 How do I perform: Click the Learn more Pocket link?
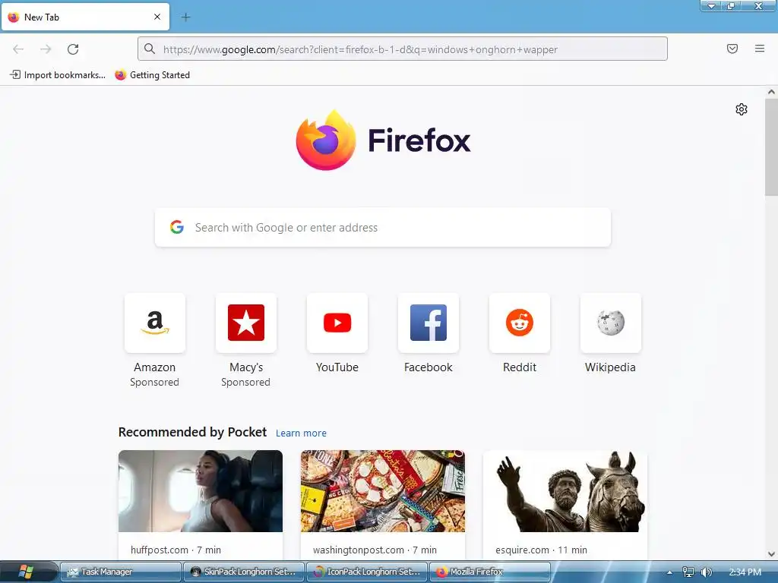[301, 433]
